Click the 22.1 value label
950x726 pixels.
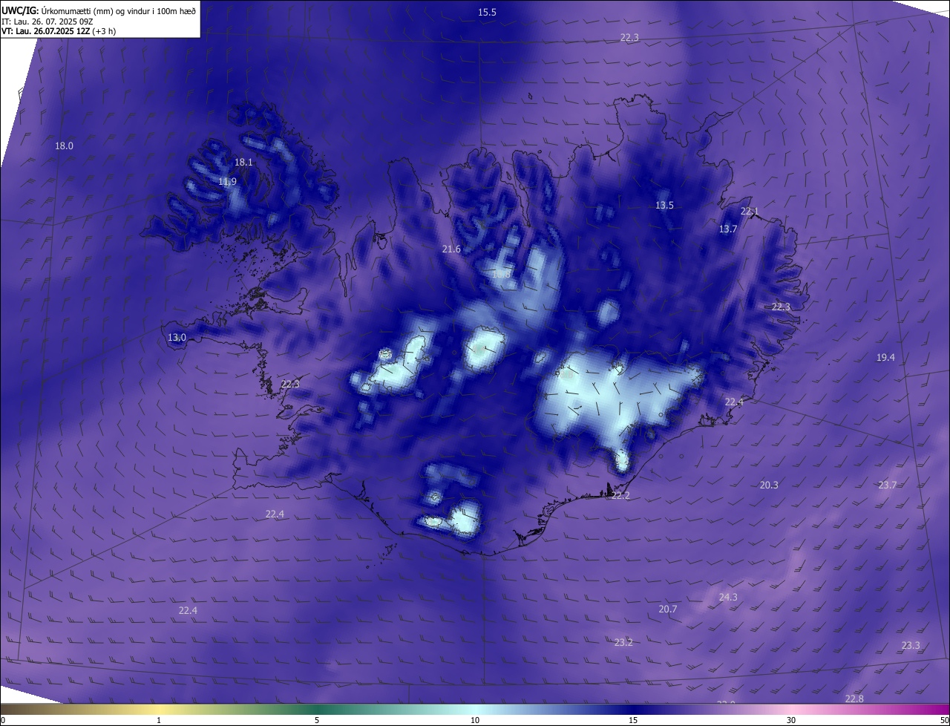click(x=750, y=212)
